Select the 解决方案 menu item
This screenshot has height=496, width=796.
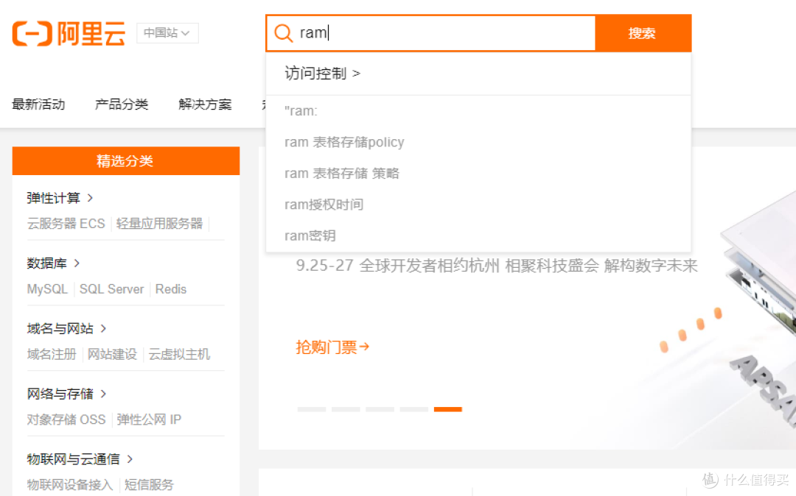point(203,104)
